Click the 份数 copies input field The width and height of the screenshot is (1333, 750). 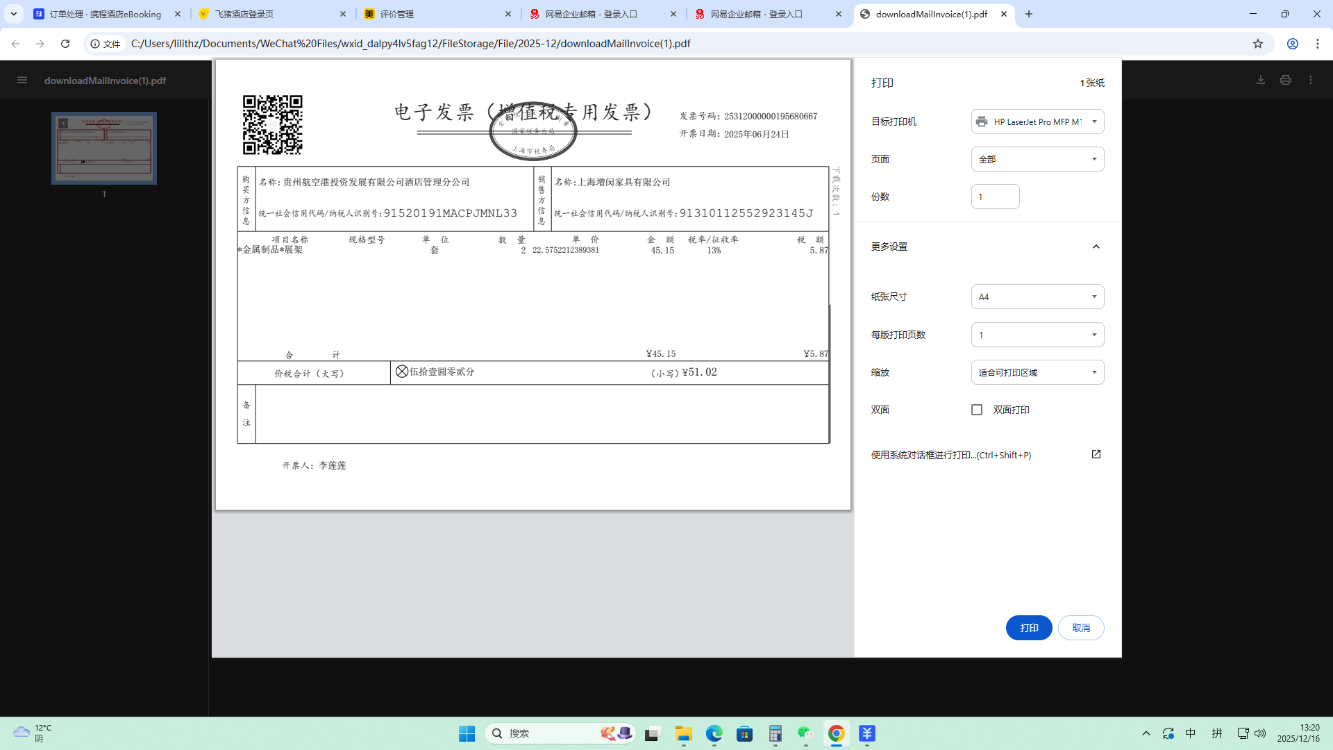pos(995,197)
